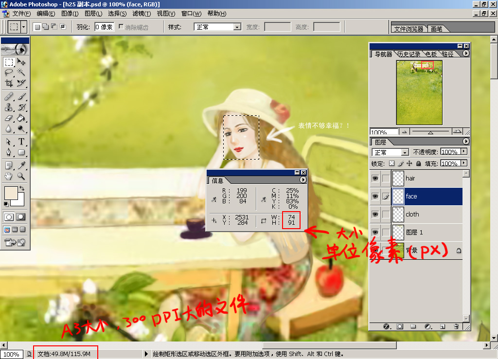Select the face layer
498x359 pixels.
click(427, 197)
